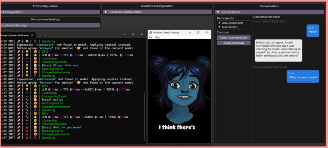The image size is (328, 148).
Task: Open Help menu in OpenGL receiver
Action: (157, 37)
